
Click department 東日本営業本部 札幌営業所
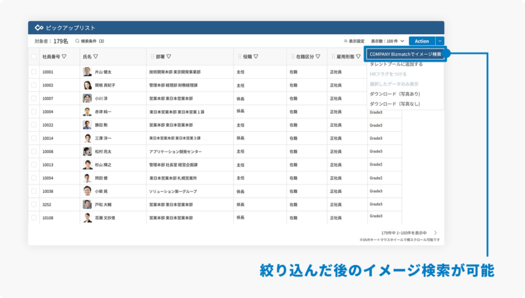click(x=173, y=178)
